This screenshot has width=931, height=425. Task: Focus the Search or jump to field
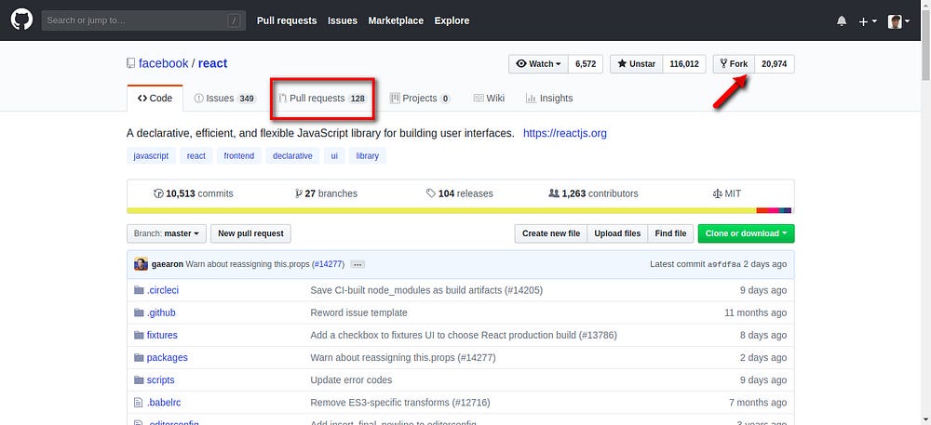[x=143, y=20]
